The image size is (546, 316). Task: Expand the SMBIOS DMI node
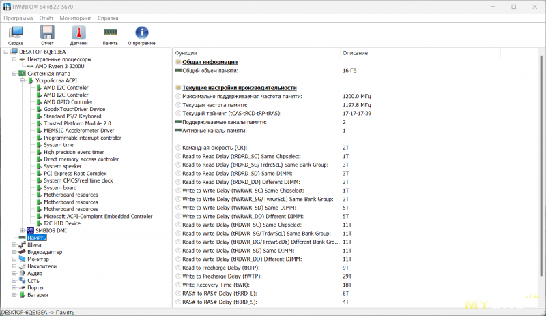[x=23, y=230]
